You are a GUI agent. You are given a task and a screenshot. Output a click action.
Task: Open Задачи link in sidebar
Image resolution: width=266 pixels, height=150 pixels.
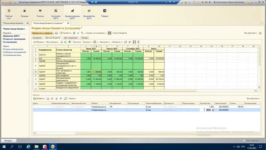[x=6, y=46]
